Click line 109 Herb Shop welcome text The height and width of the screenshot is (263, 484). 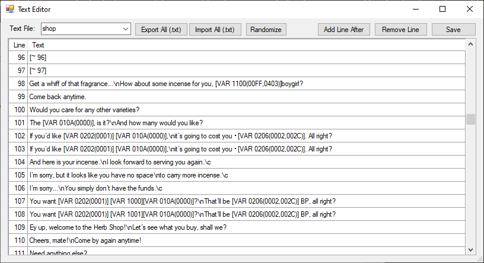click(x=246, y=227)
